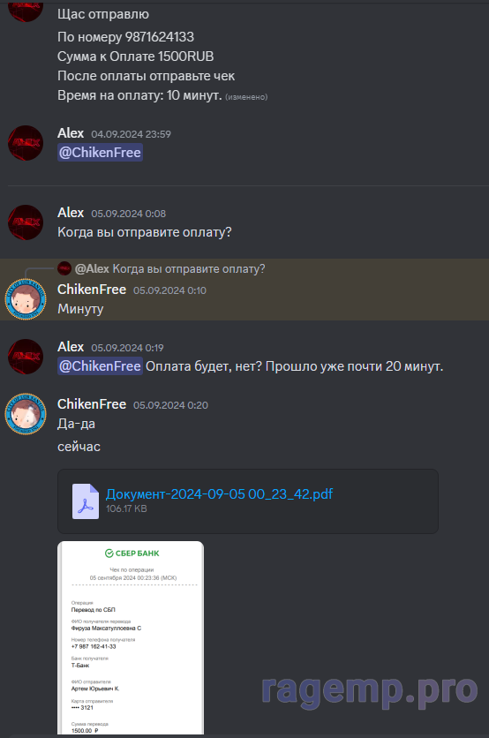Click the @ChikenFree mention in the 0:19 message

(x=100, y=366)
